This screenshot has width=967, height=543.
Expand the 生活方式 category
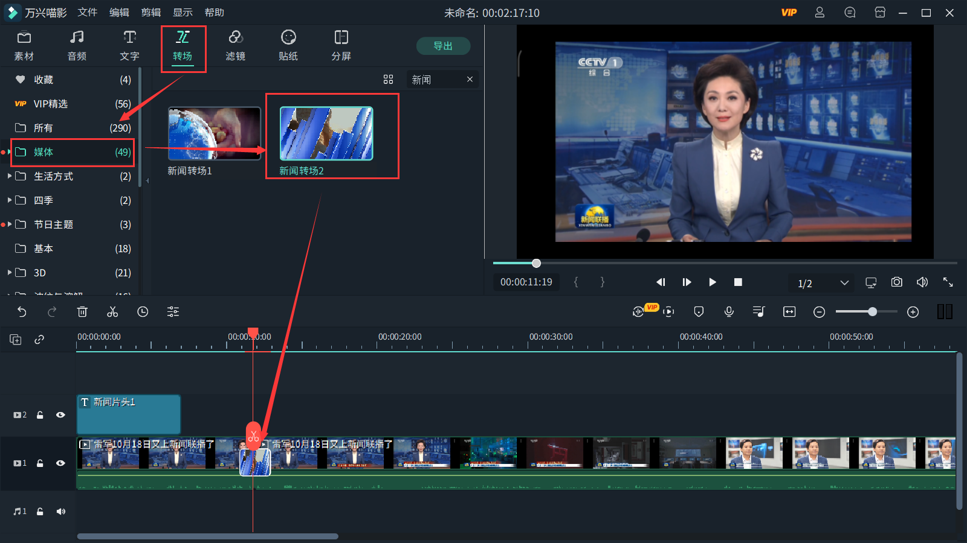point(10,176)
